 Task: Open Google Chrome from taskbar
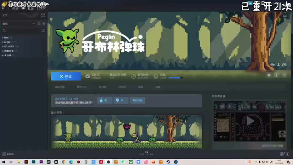coord(63,162)
